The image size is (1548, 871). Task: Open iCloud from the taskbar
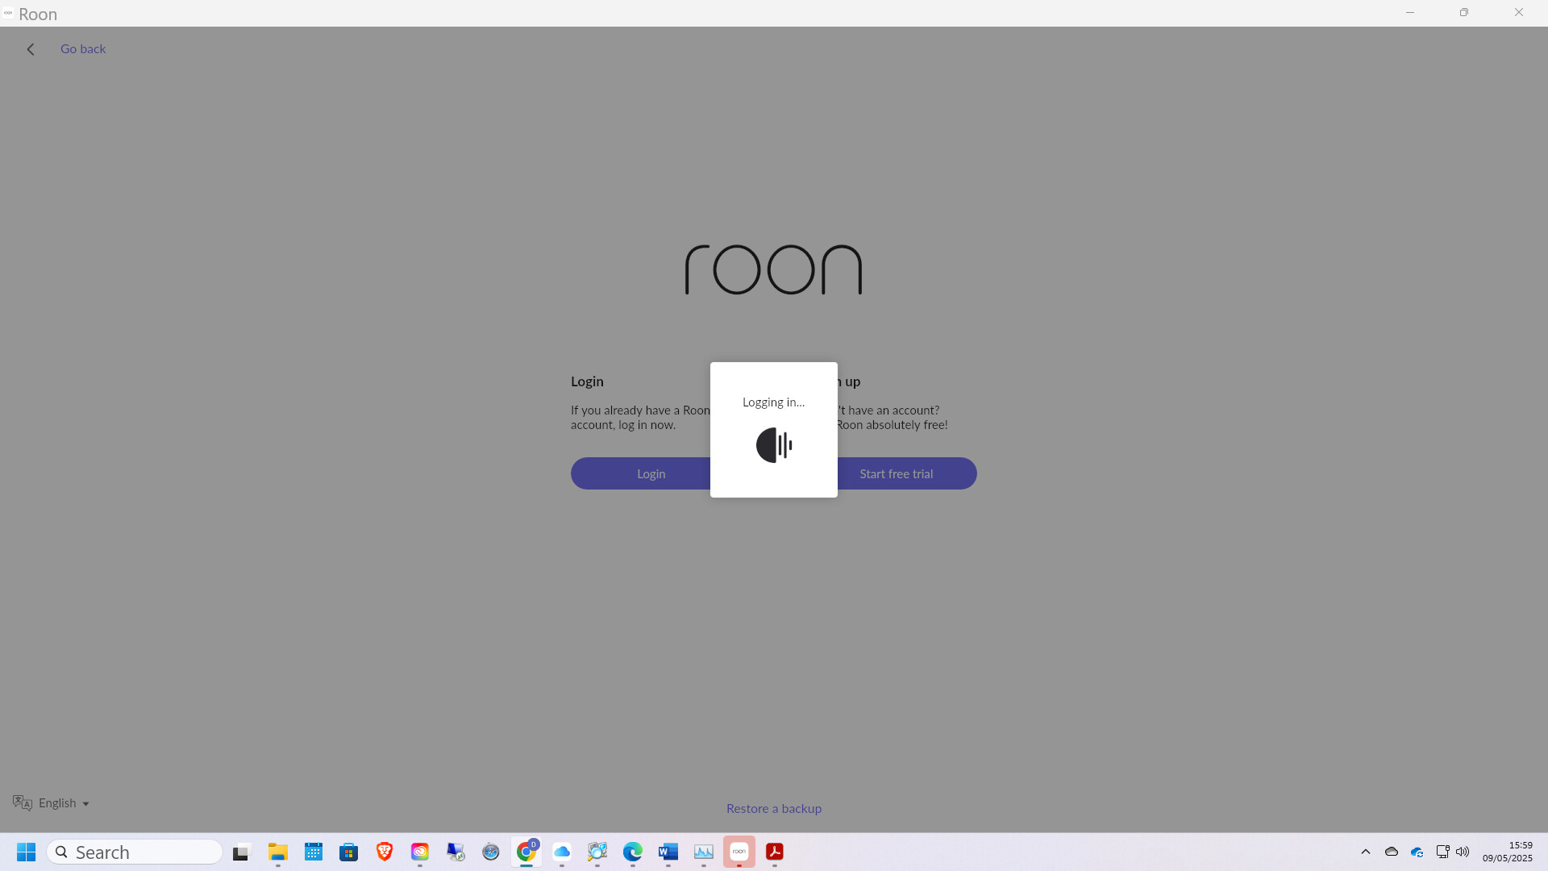pos(563,852)
